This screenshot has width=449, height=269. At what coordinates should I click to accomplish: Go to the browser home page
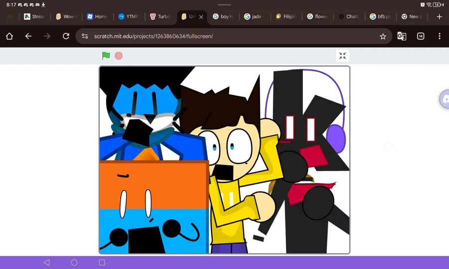click(9, 36)
